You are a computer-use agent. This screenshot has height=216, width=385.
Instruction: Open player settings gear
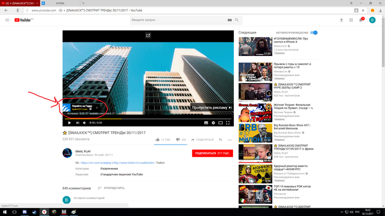click(213, 123)
